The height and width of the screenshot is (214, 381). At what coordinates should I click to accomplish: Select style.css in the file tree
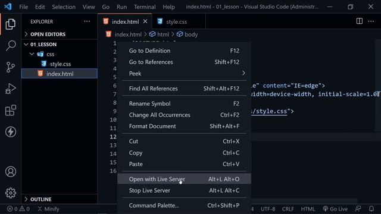[60, 64]
